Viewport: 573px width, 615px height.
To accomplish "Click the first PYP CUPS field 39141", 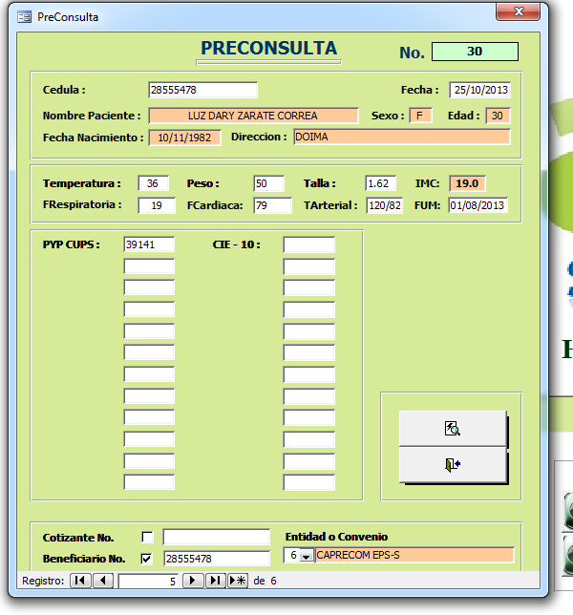I will [x=149, y=244].
